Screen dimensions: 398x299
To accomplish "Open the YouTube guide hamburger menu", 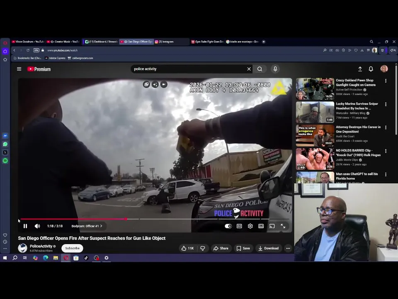I will 19,69.
